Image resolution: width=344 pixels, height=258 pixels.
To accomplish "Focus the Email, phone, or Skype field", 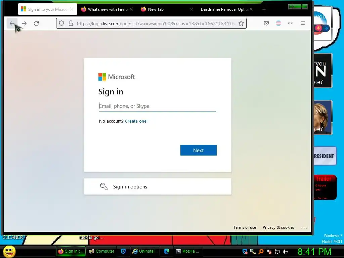I will click(157, 106).
